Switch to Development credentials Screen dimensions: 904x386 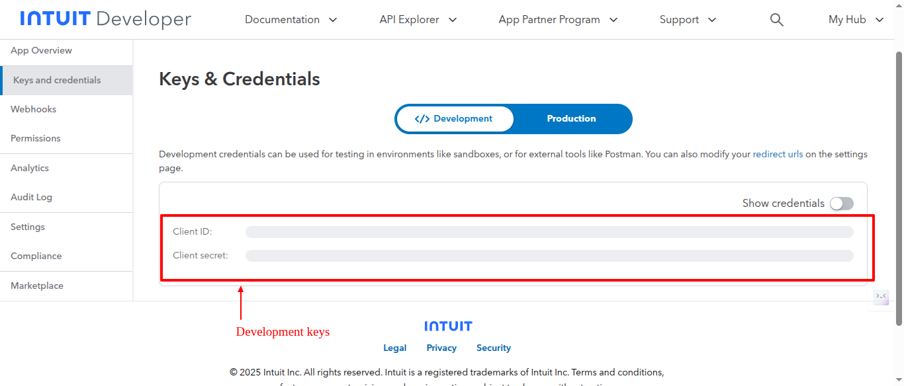point(455,119)
